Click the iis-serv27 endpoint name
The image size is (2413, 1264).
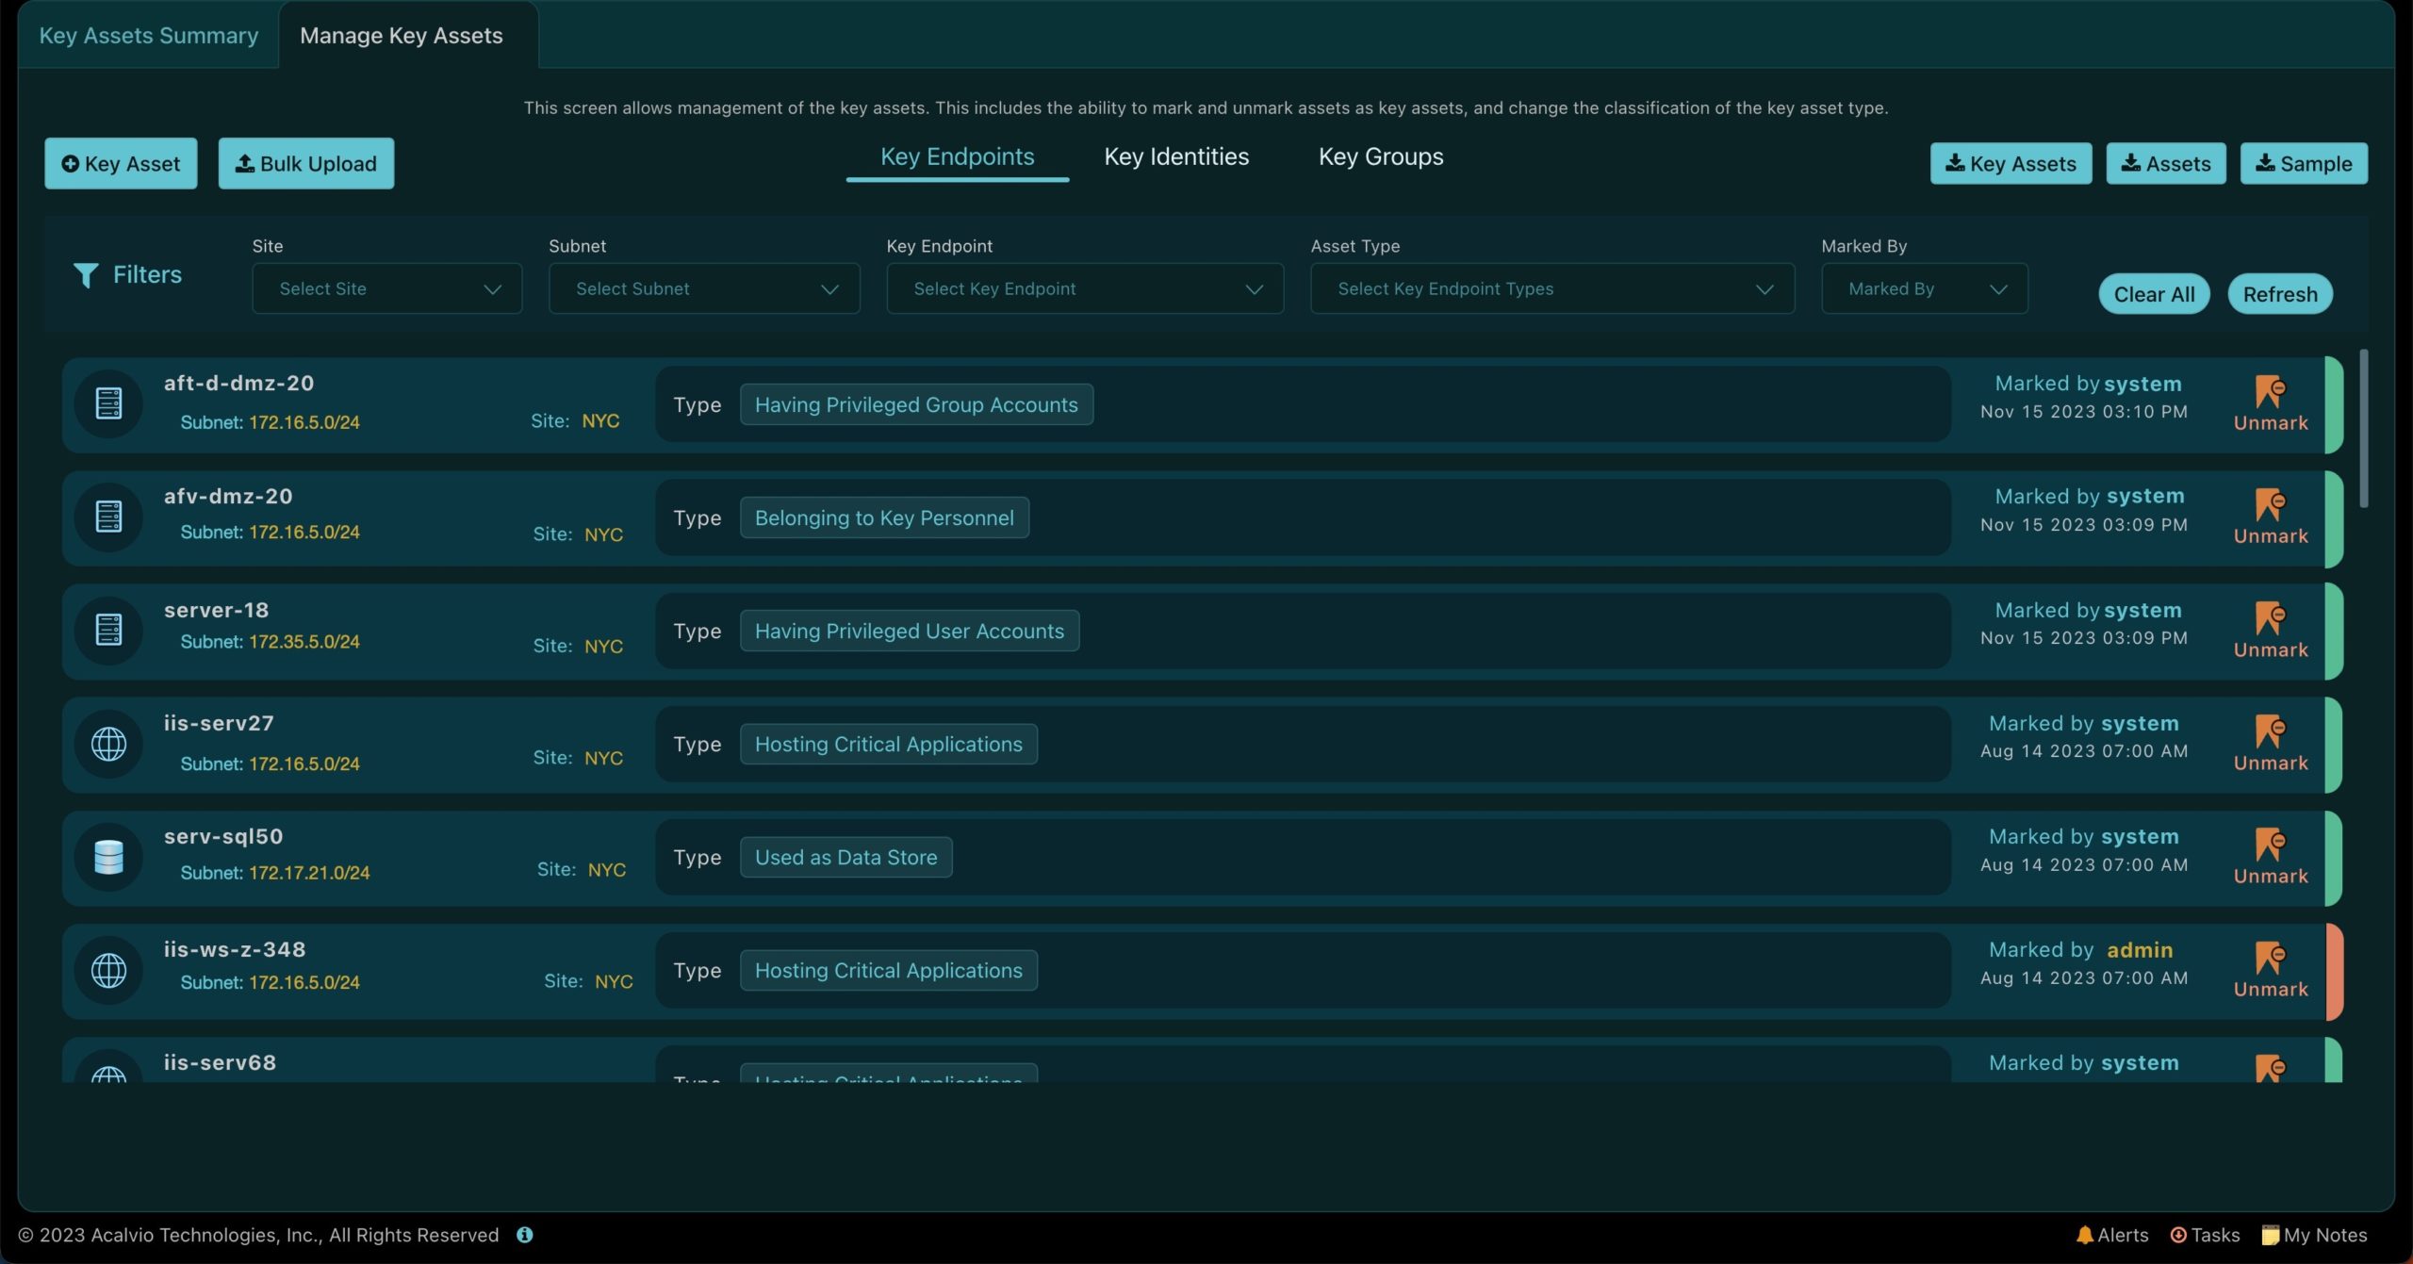[x=219, y=723]
